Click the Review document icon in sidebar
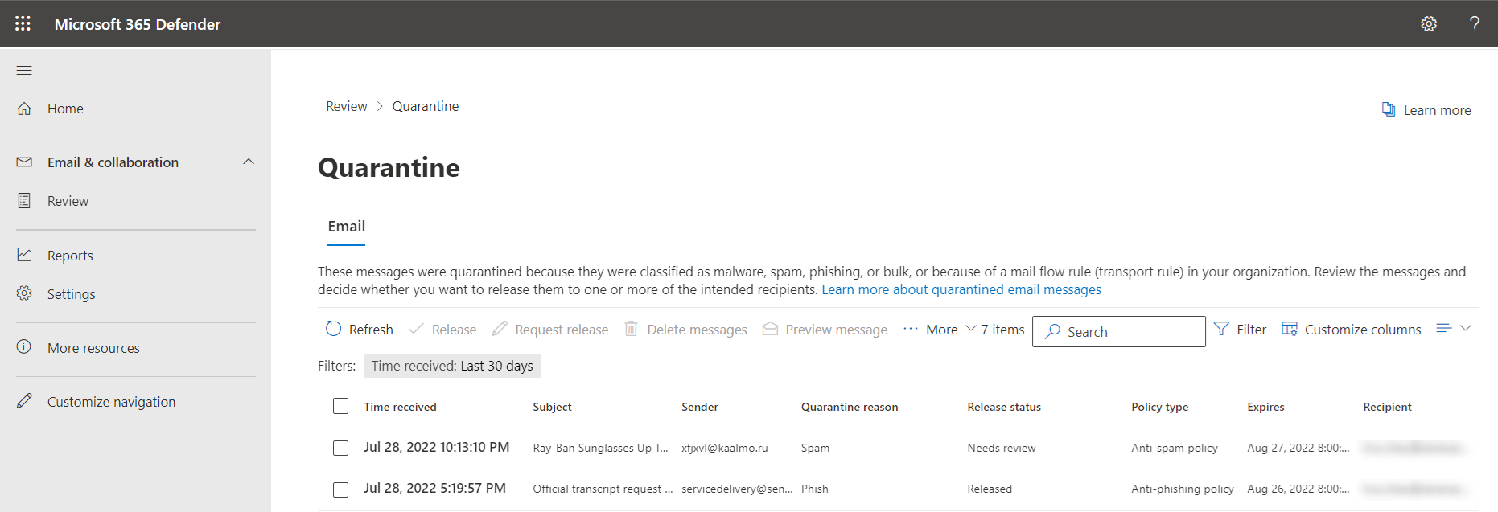The height and width of the screenshot is (512, 1498). pos(24,201)
